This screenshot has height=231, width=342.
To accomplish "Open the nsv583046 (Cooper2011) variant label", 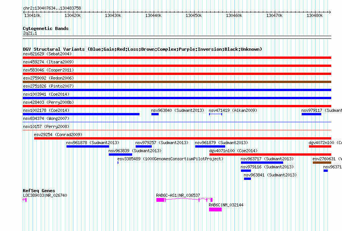I will pos(48,70).
